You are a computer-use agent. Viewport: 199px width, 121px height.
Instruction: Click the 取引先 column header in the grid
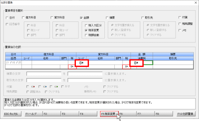click(x=173, y=58)
